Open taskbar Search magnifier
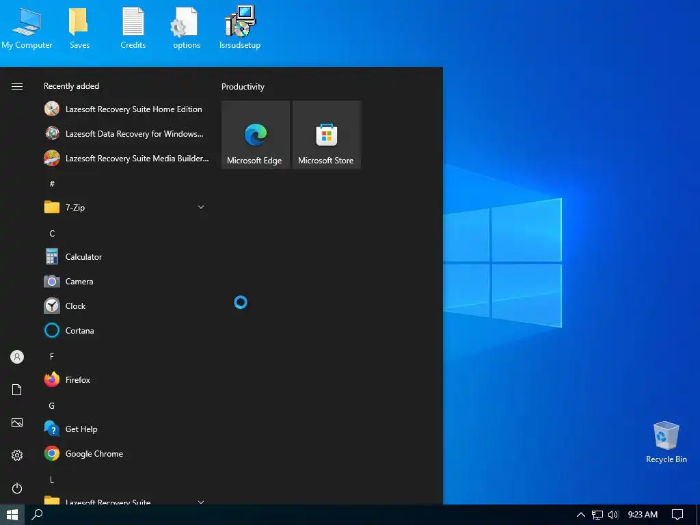 (37, 515)
